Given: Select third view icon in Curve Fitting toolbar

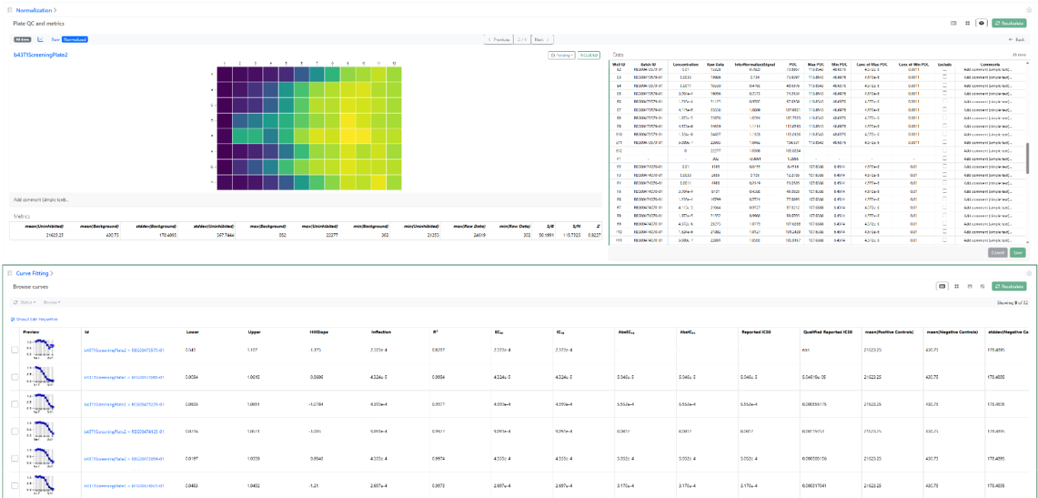Looking at the screenshot, I should pyautogui.click(x=969, y=286).
